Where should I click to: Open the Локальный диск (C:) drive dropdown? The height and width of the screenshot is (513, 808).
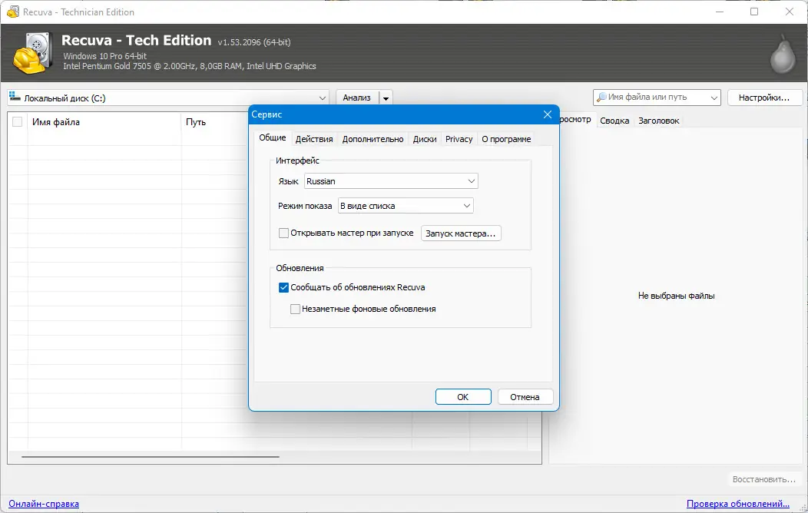(168, 98)
